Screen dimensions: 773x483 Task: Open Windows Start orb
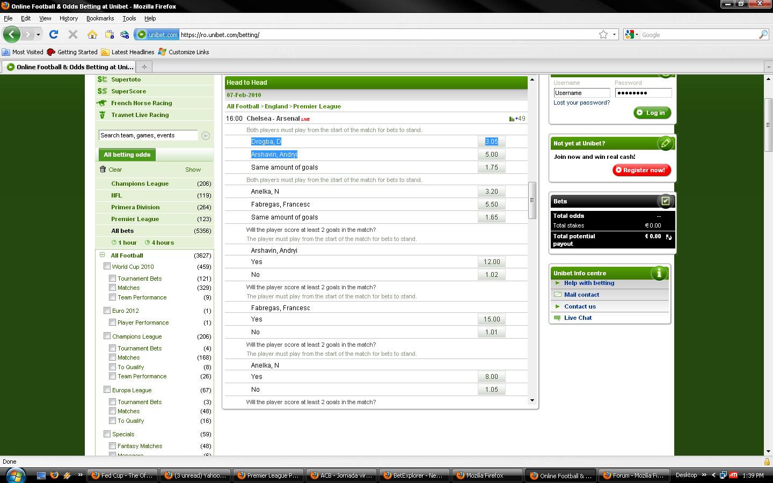[x=14, y=475]
